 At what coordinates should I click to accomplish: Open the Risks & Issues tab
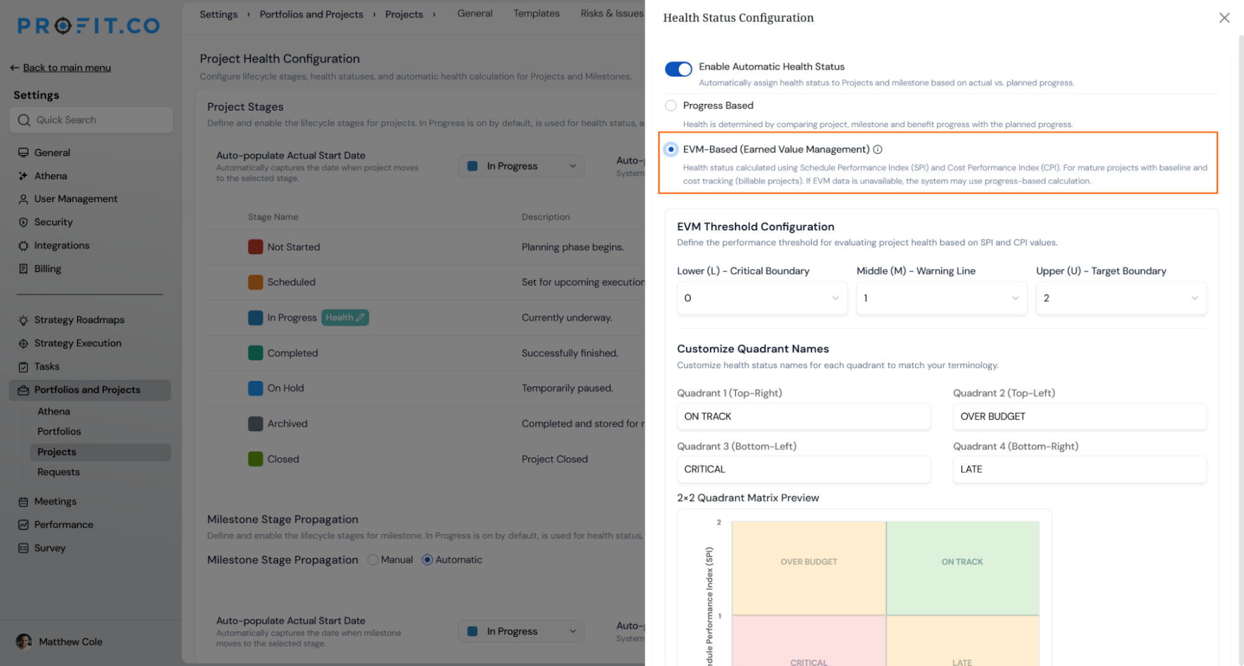(612, 14)
